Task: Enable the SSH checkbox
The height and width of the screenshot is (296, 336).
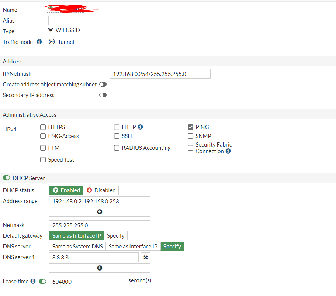Action: tap(117, 136)
